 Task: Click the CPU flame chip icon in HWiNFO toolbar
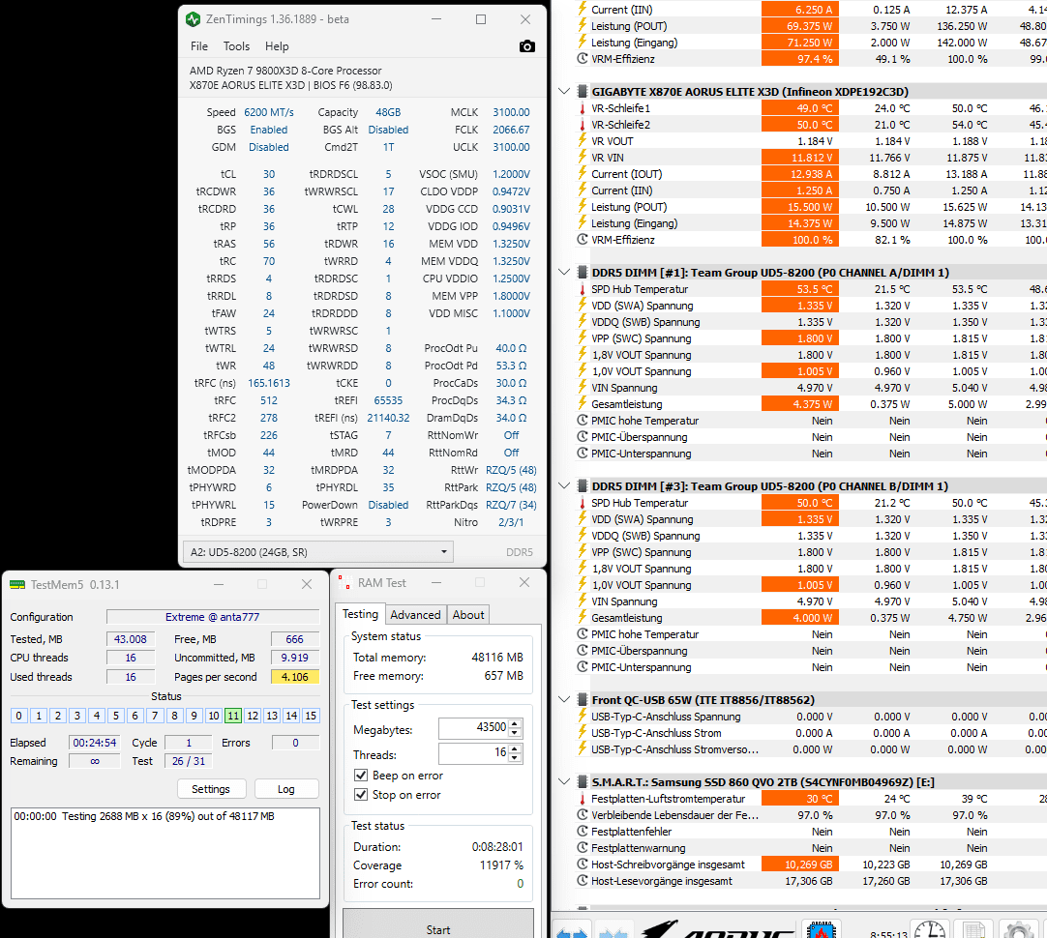[x=822, y=930]
